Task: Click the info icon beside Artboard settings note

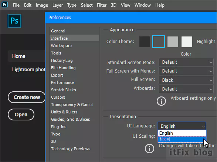Action: click(x=161, y=101)
